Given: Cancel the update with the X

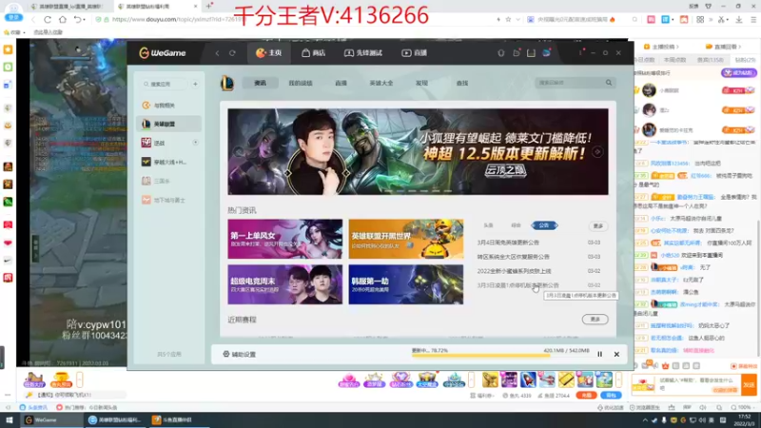Looking at the screenshot, I should [x=616, y=354].
